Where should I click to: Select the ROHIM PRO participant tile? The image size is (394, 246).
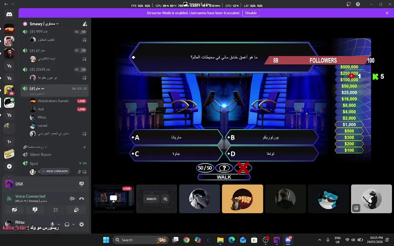point(242,199)
